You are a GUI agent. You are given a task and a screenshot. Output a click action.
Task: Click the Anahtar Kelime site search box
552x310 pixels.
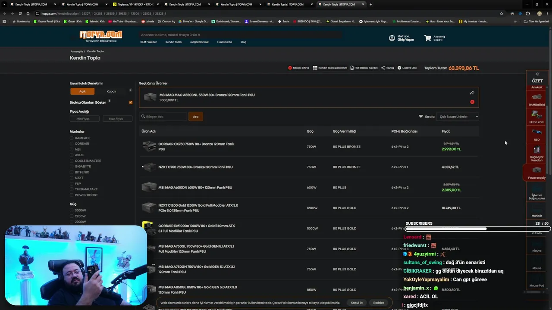click(x=239, y=34)
